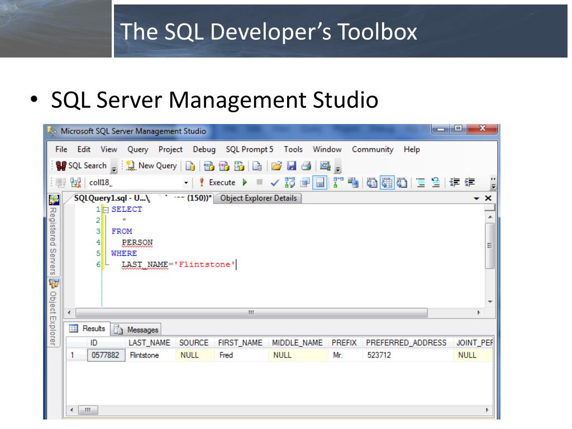572x429 pixels.
Task: Toggle Include Client Statistics
Action: tap(353, 183)
